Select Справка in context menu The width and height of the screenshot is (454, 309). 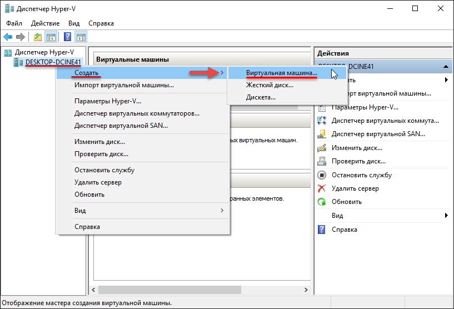tap(143, 227)
